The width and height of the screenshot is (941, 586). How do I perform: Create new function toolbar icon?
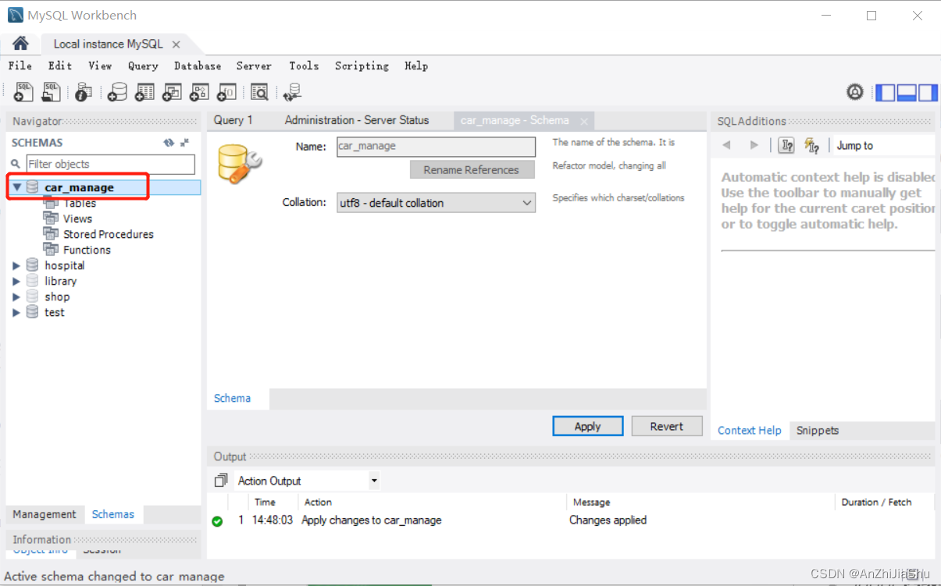(226, 92)
